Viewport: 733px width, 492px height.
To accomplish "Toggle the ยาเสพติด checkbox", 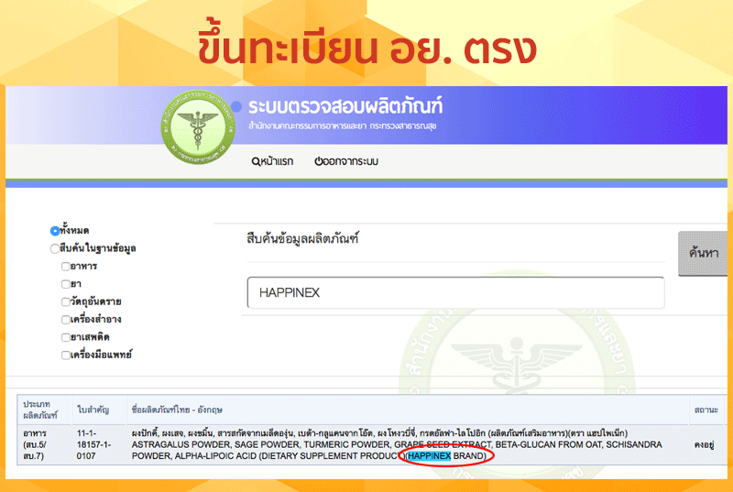I will [x=66, y=337].
